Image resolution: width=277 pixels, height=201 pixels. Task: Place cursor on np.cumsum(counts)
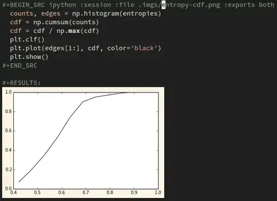point(66,22)
